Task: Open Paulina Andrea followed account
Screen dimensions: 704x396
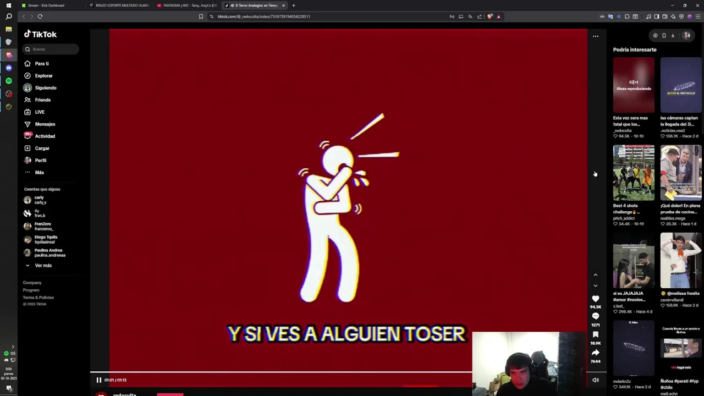Action: pyautogui.click(x=45, y=252)
